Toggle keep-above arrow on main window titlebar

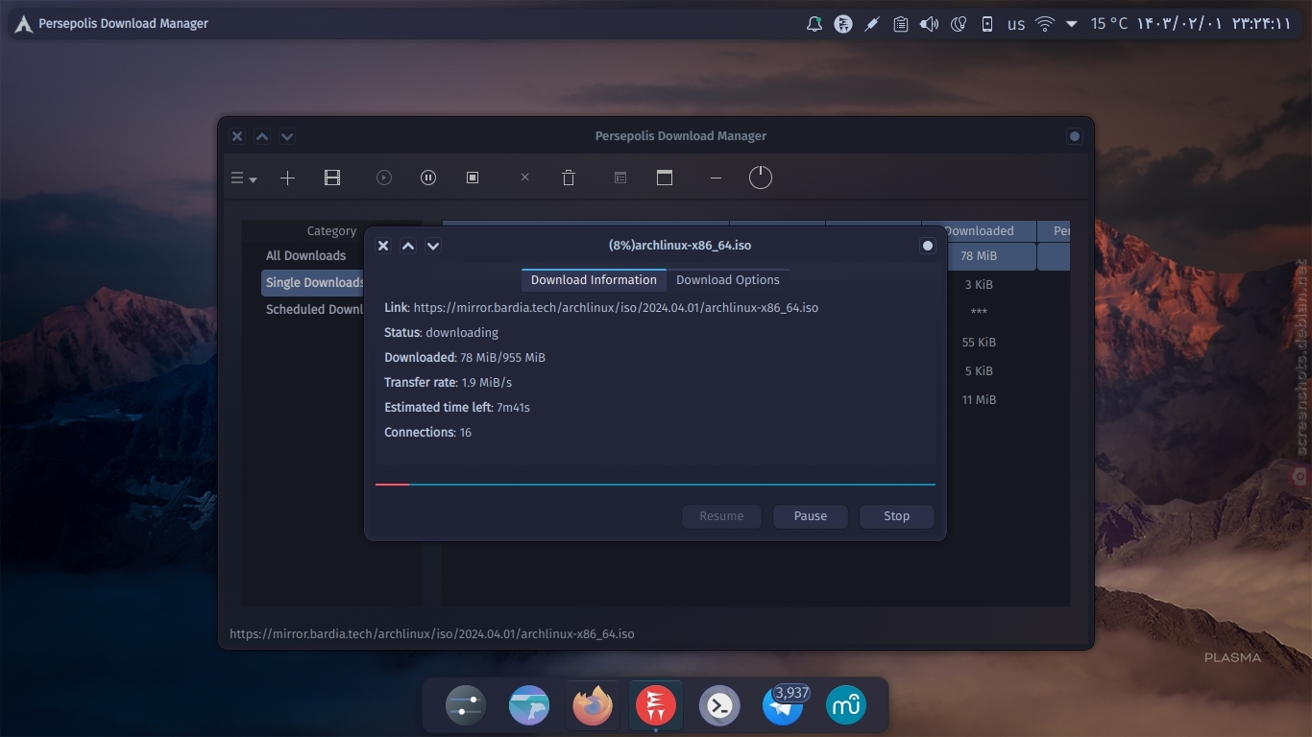pyautogui.click(x=262, y=136)
